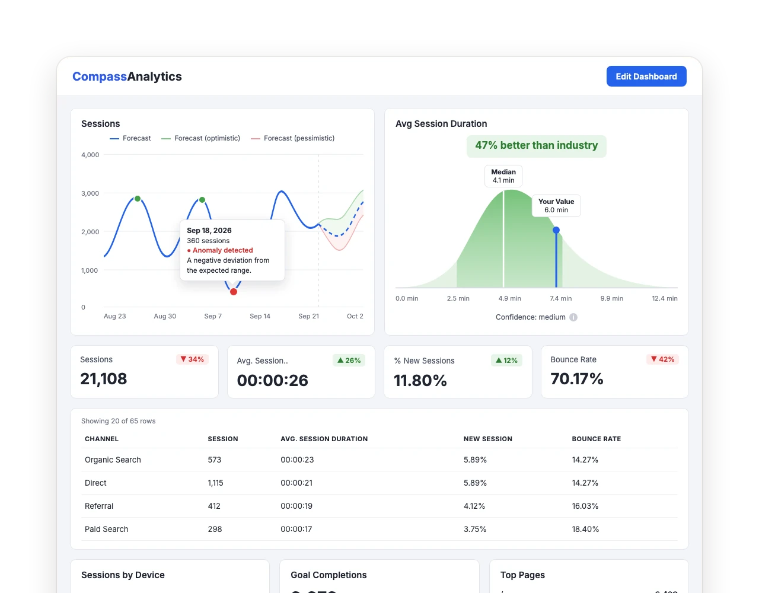Sort by the SESSION column header
This screenshot has height=593, width=759.
tap(223, 439)
